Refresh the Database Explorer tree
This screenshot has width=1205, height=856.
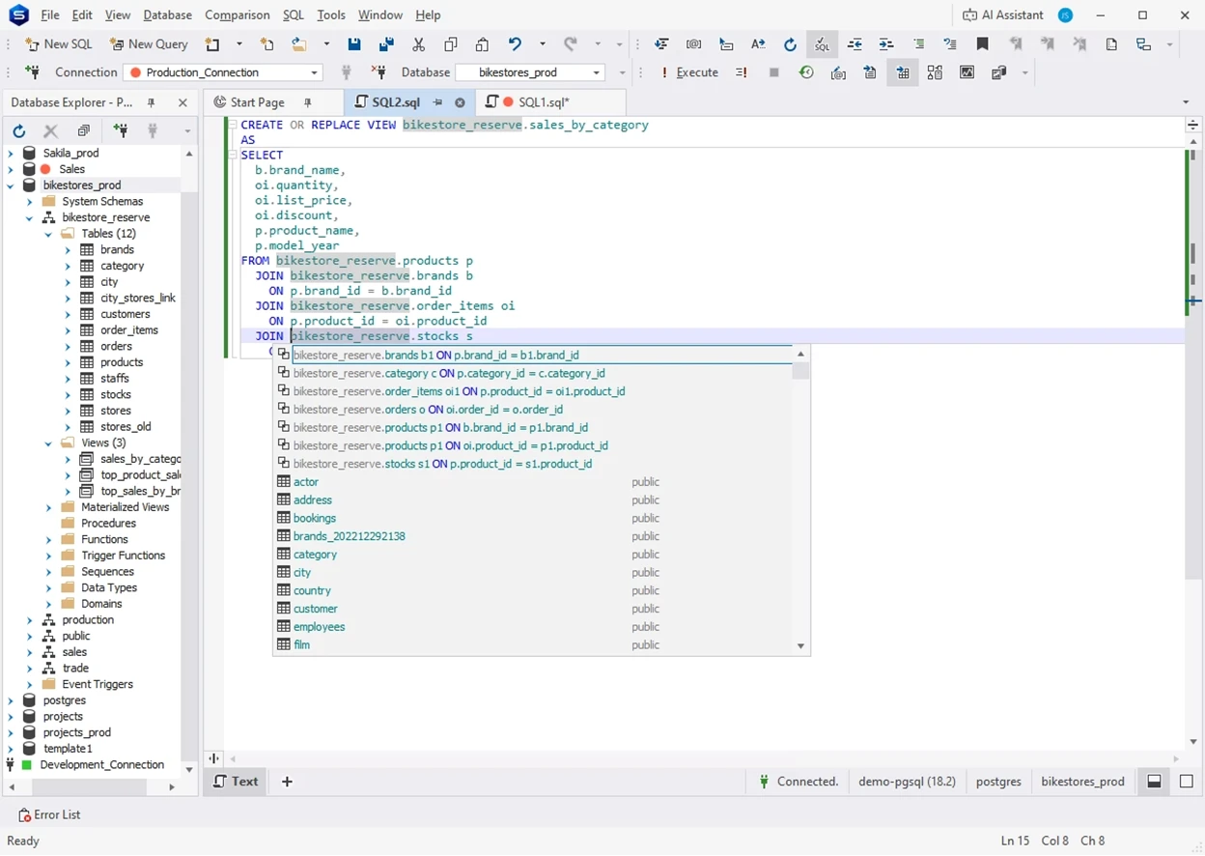coord(19,130)
